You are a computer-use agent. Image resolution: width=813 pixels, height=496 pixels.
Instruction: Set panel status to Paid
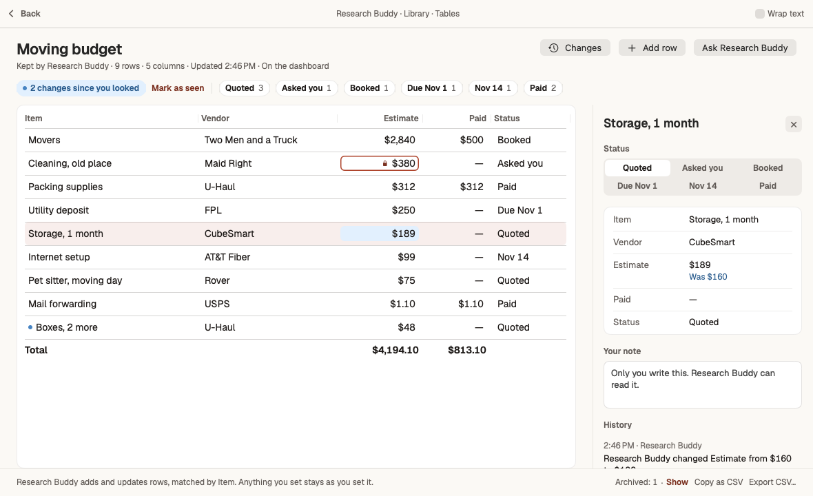click(x=768, y=185)
